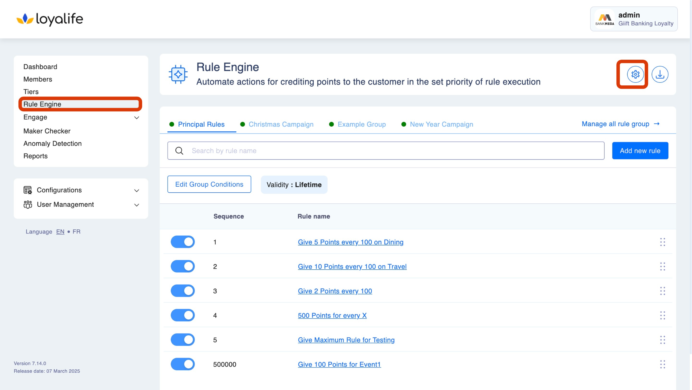
Task: Click the loyalife logo
Action: [50, 19]
